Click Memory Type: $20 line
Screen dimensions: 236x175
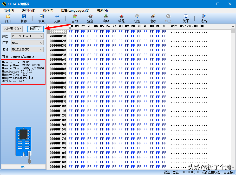(15, 75)
